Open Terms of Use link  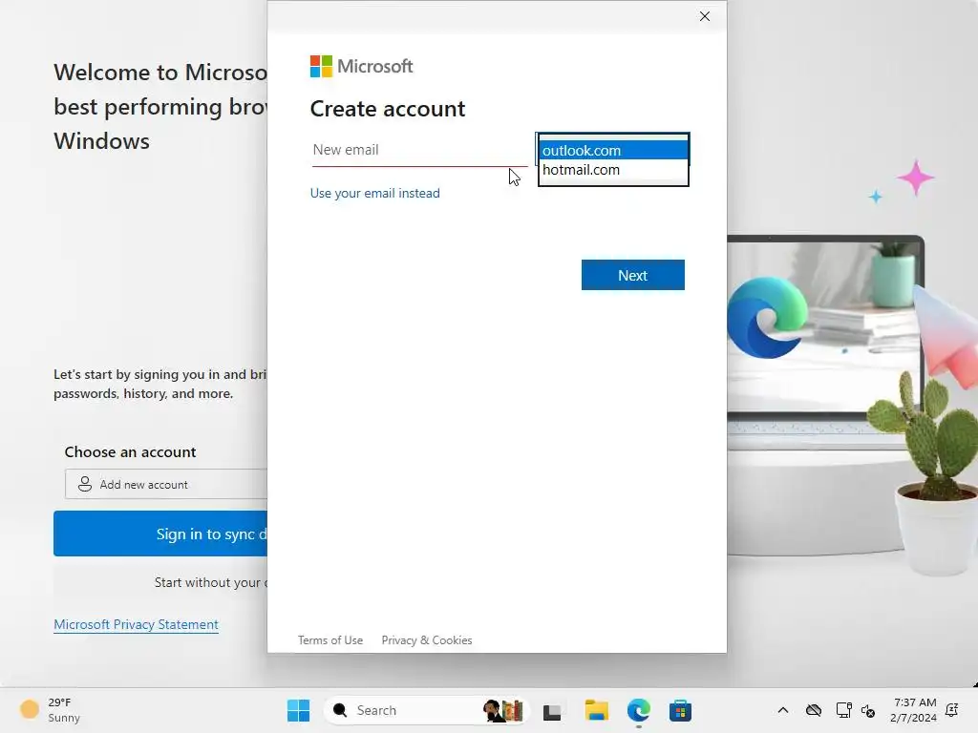point(330,640)
